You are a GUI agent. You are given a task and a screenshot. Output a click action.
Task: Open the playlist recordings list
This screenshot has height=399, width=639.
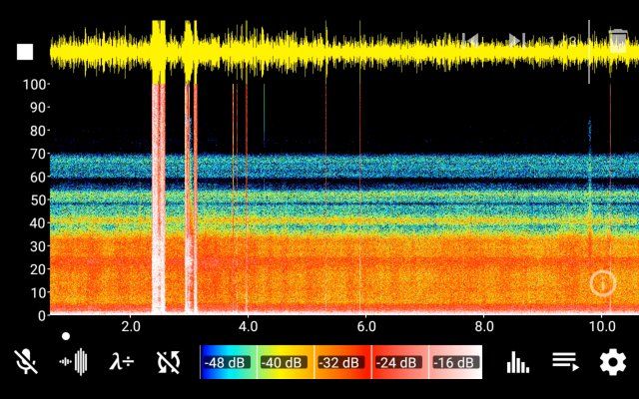565,362
